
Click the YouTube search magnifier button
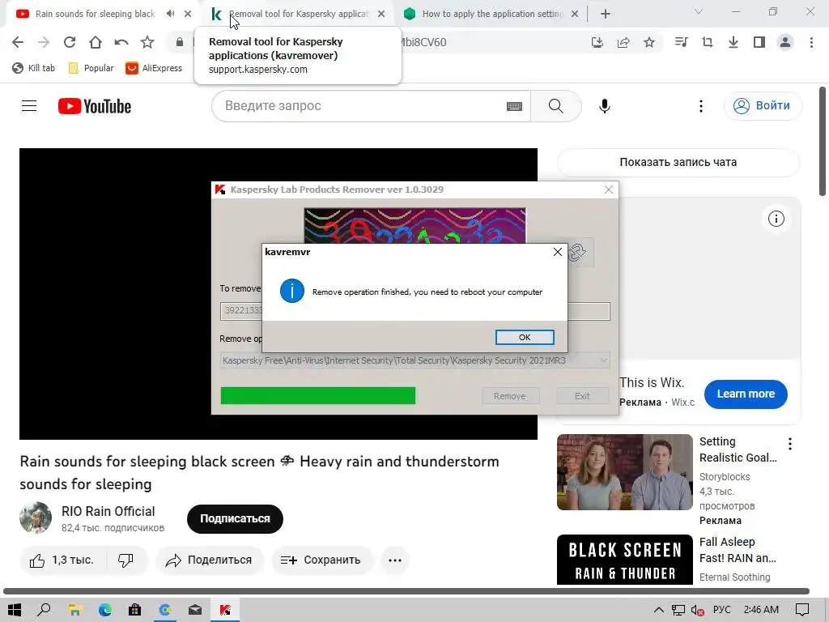(x=555, y=106)
